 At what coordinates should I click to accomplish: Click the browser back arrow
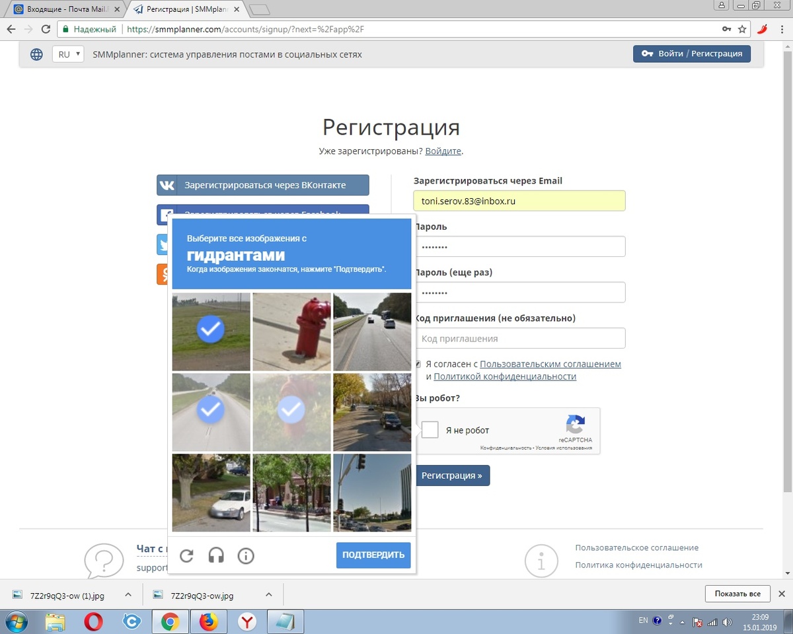(11, 29)
